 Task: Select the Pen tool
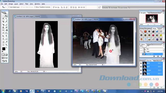[3, 39]
